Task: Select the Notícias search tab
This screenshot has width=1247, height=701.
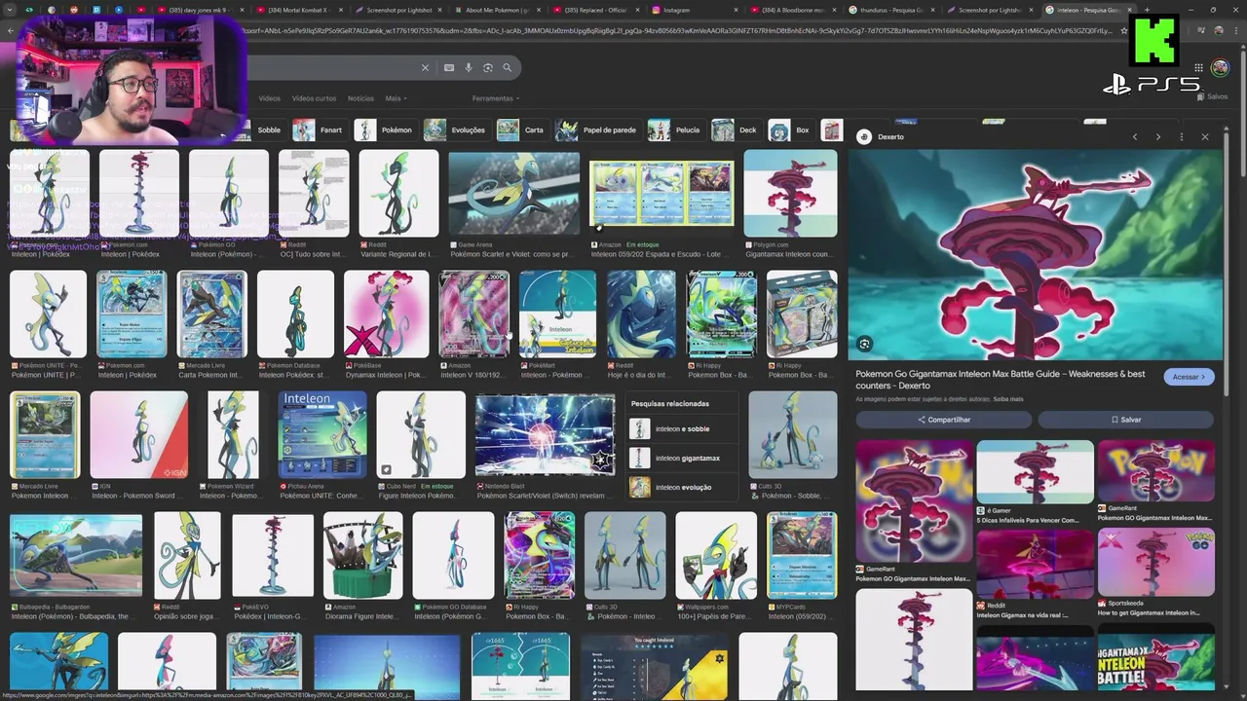Action: [x=360, y=98]
